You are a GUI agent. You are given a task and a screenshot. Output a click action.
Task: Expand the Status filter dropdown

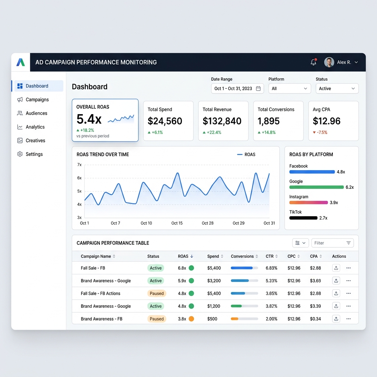(x=337, y=89)
